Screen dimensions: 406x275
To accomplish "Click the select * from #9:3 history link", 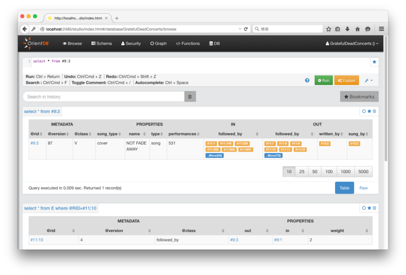I will pos(42,111).
